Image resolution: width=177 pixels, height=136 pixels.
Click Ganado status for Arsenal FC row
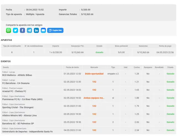coord(170,90)
